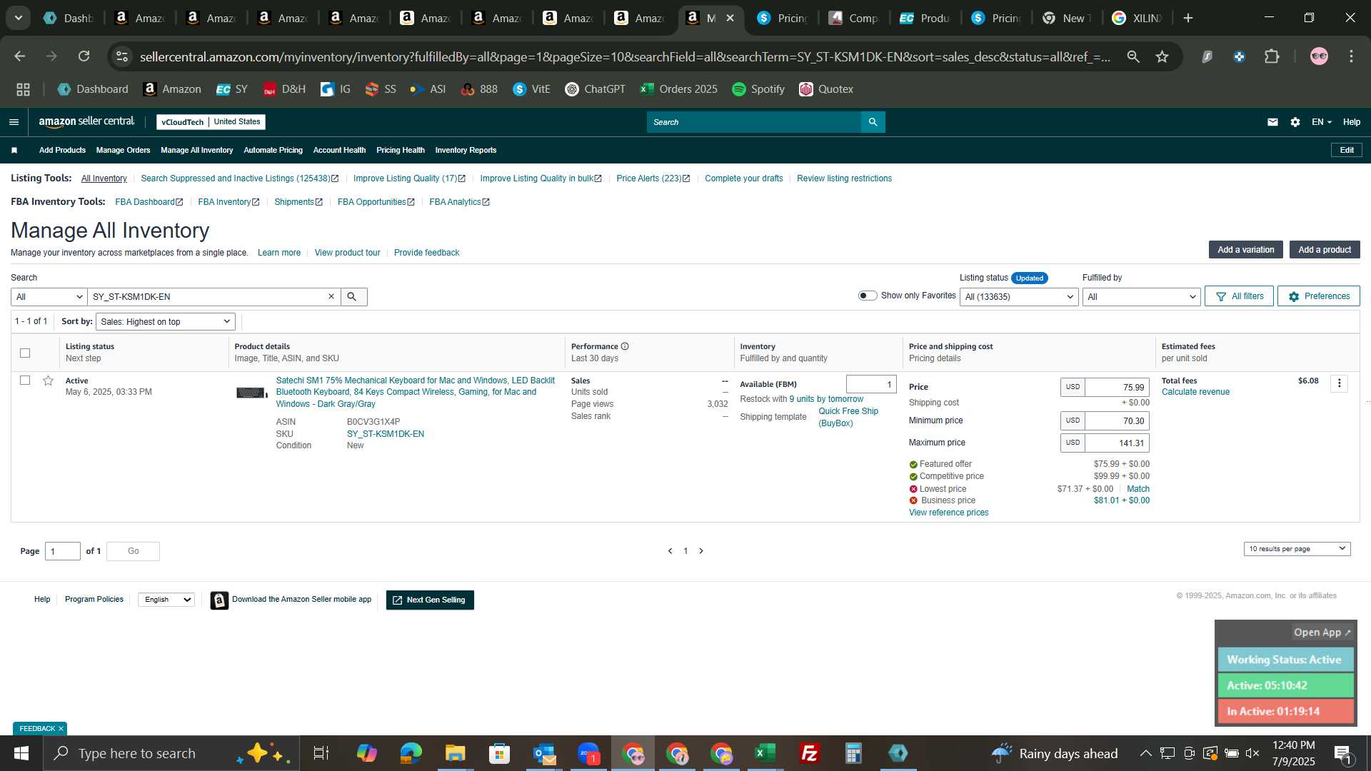Expand the search field type All dropdown
1371x771 pixels.
[49, 297]
